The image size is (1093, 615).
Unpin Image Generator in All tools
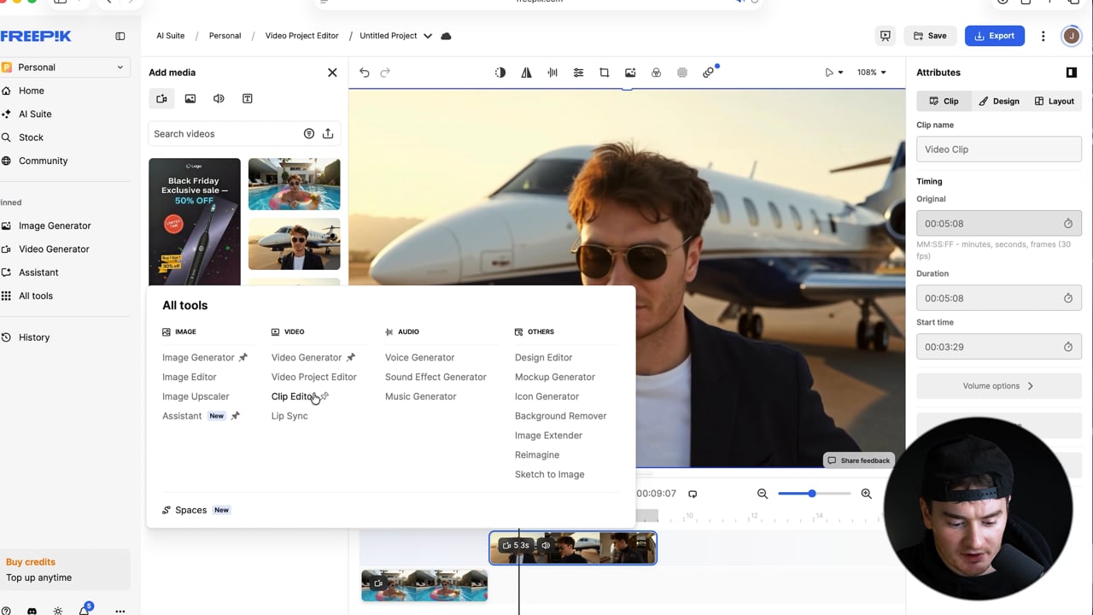click(x=243, y=358)
